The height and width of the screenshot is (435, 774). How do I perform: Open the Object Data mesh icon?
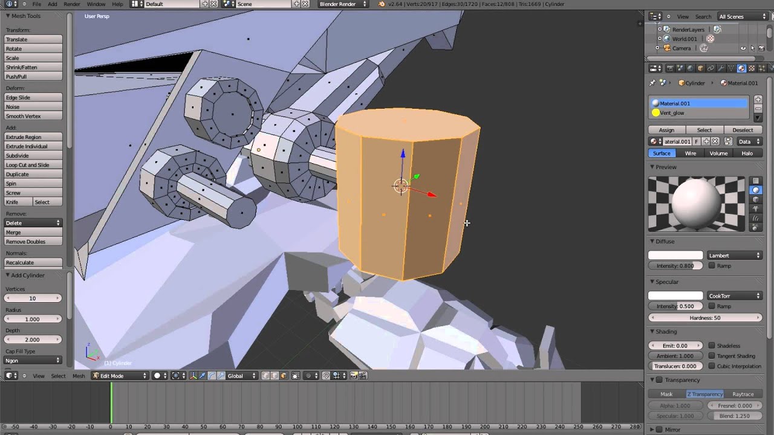731,68
